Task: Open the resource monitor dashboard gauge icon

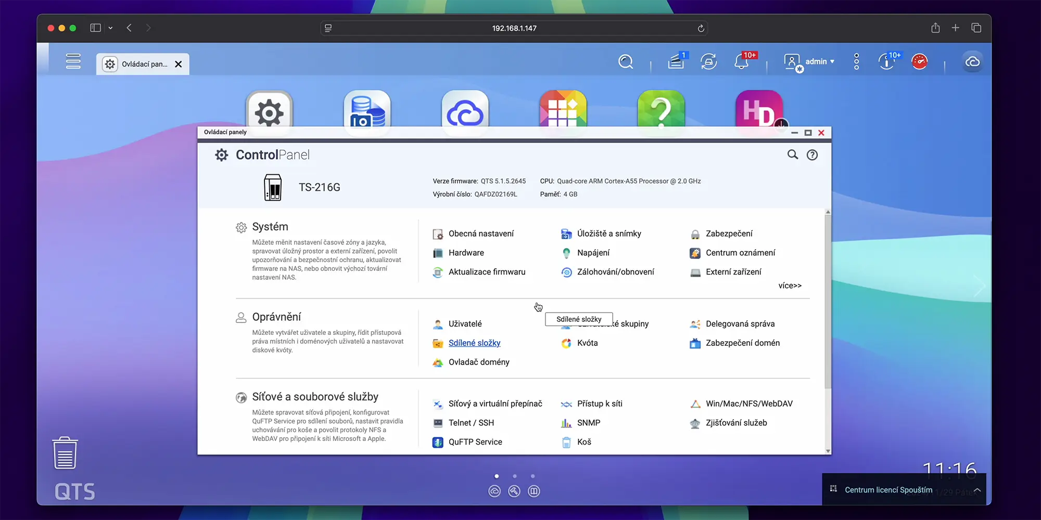Action: point(920,62)
